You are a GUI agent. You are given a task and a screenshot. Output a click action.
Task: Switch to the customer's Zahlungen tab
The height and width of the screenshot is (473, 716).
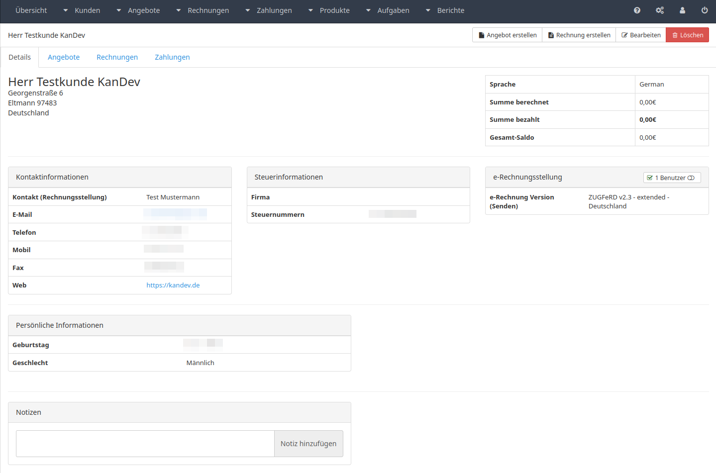(172, 57)
